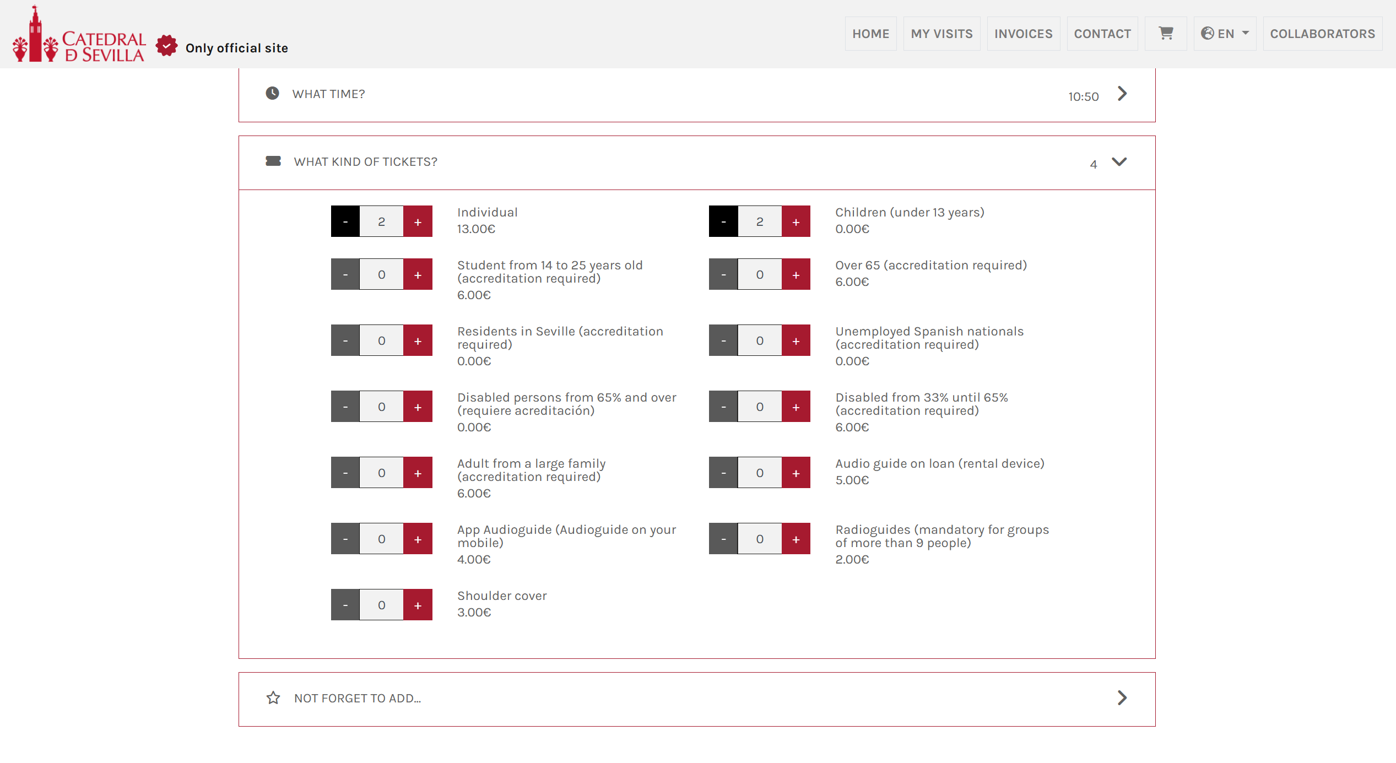
Task: Open the Collaborators page
Action: 1322,34
